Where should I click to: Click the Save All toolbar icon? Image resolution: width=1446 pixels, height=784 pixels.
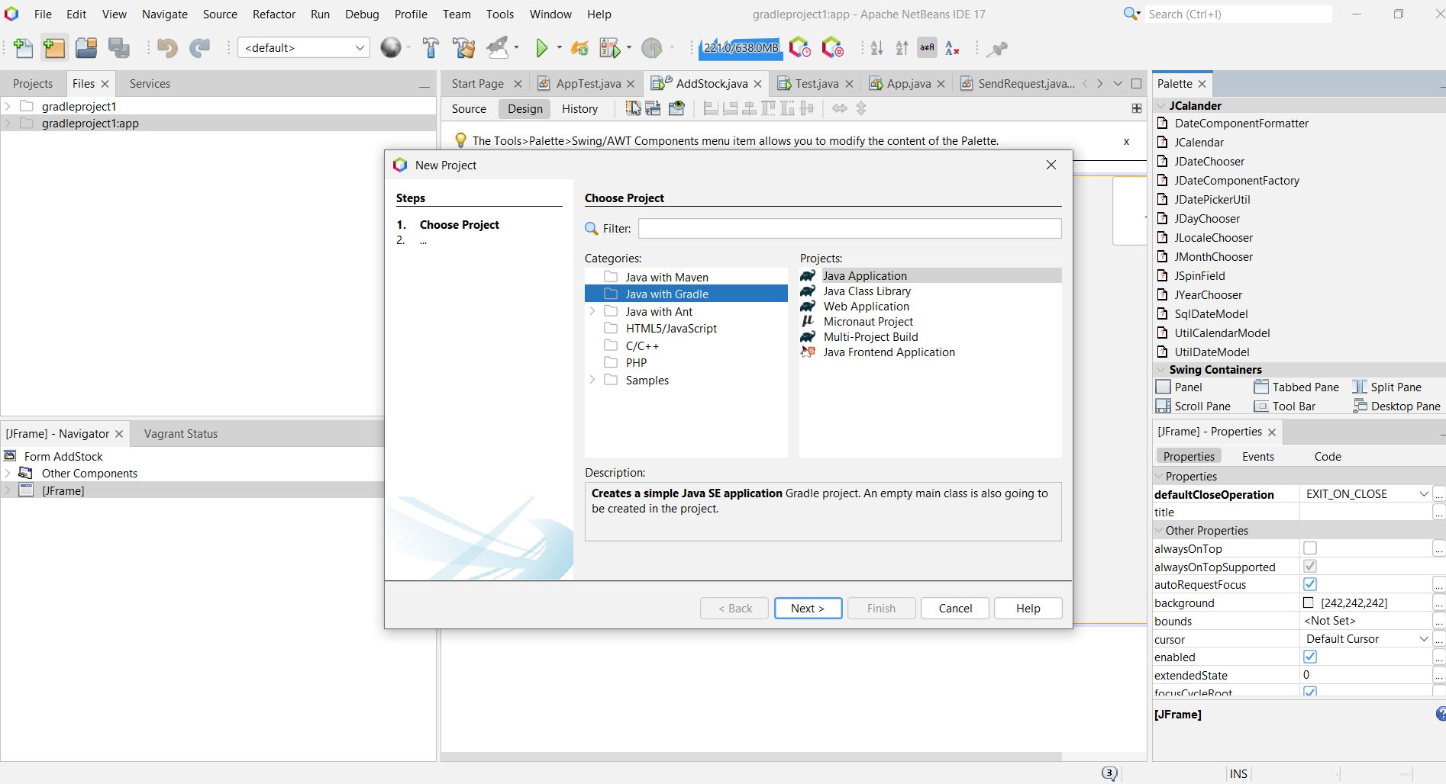tap(118, 48)
